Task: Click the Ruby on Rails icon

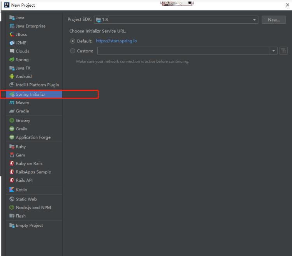Action: click(12, 163)
